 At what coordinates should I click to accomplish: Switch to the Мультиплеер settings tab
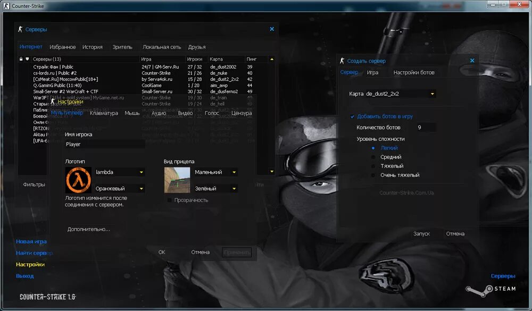click(x=67, y=113)
